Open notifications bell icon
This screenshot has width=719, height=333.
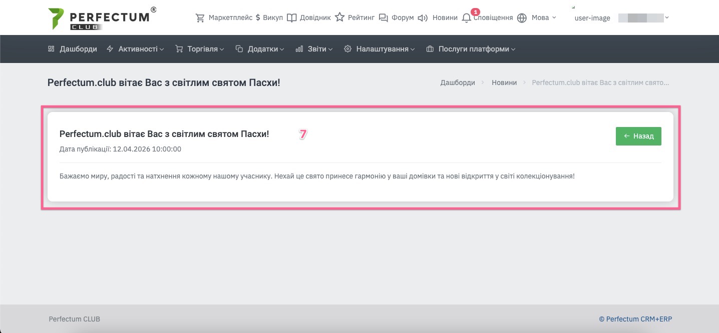coord(467,18)
